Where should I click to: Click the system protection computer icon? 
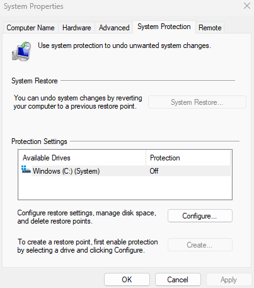pyautogui.click(x=21, y=51)
